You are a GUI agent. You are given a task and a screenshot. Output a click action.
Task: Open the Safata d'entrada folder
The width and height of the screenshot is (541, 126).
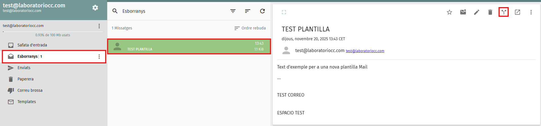click(x=32, y=45)
